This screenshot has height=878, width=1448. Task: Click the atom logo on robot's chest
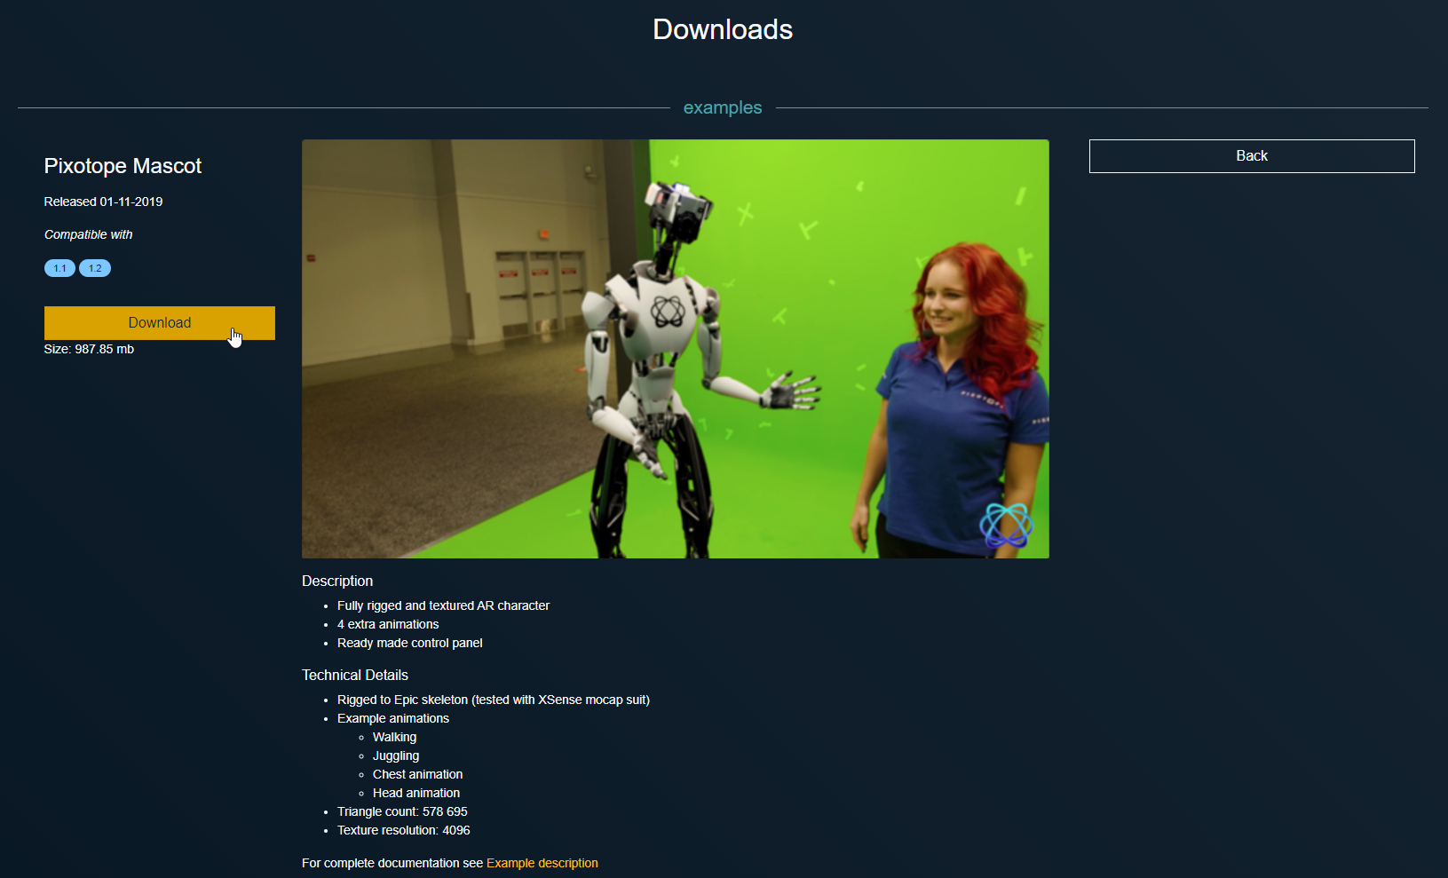(x=667, y=311)
